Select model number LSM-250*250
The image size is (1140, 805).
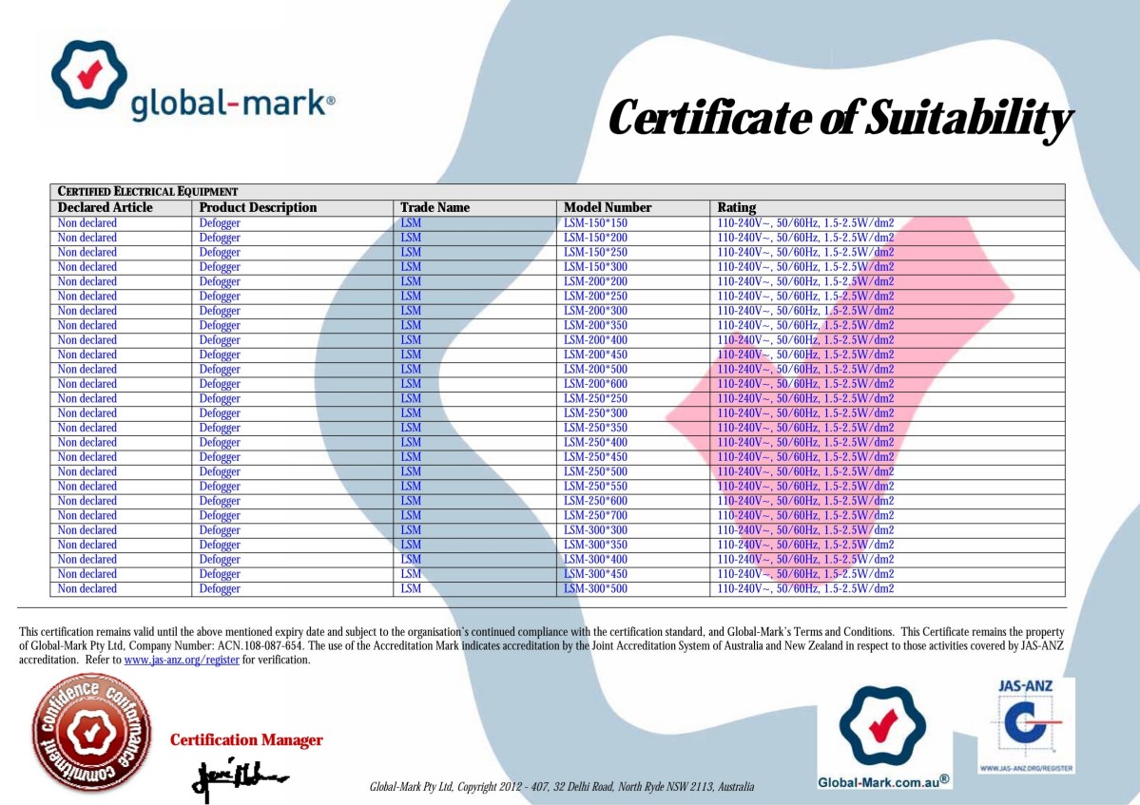point(595,398)
